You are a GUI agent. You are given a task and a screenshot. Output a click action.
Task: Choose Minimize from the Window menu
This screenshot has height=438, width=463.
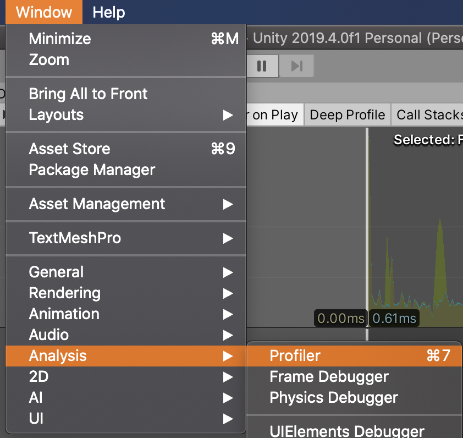[x=126, y=39]
